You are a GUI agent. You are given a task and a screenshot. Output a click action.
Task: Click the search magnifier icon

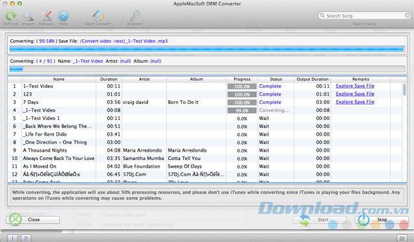pyautogui.click(x=322, y=15)
